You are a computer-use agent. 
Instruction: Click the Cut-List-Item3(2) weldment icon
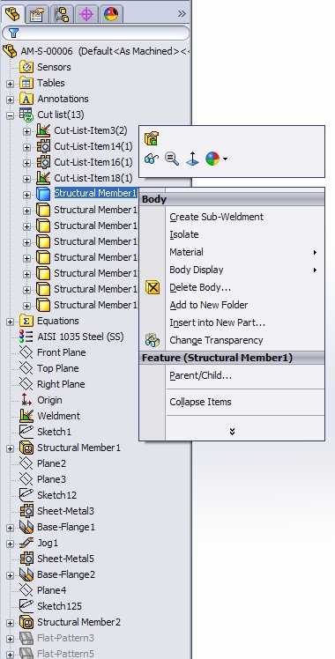[43, 130]
